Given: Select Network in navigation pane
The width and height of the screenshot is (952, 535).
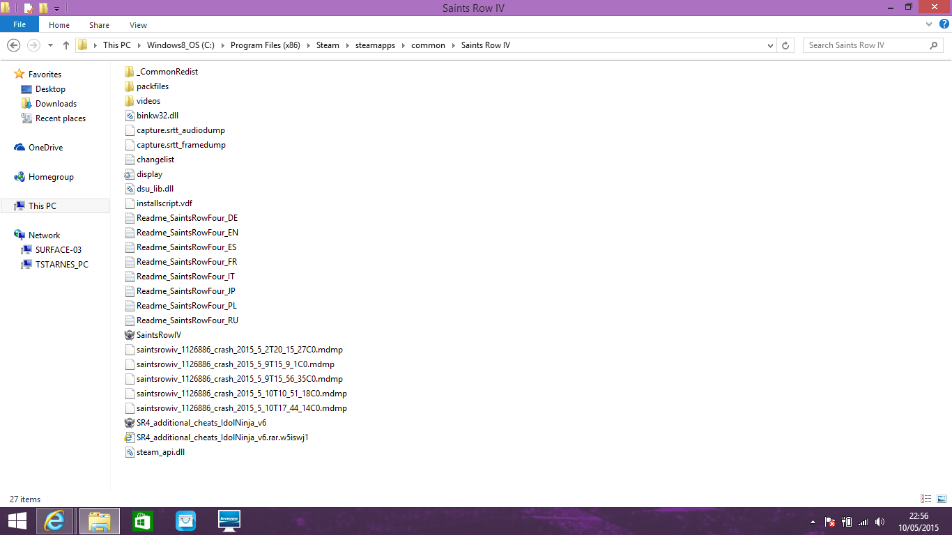Looking at the screenshot, I should [x=44, y=235].
